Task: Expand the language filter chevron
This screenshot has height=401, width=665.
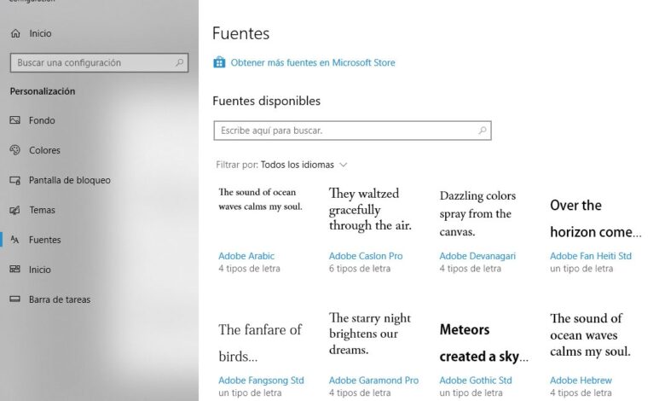Action: tap(343, 165)
